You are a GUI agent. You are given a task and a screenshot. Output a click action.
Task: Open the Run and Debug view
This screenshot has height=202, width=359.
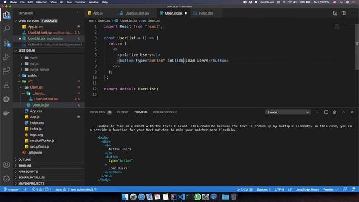click(6, 57)
